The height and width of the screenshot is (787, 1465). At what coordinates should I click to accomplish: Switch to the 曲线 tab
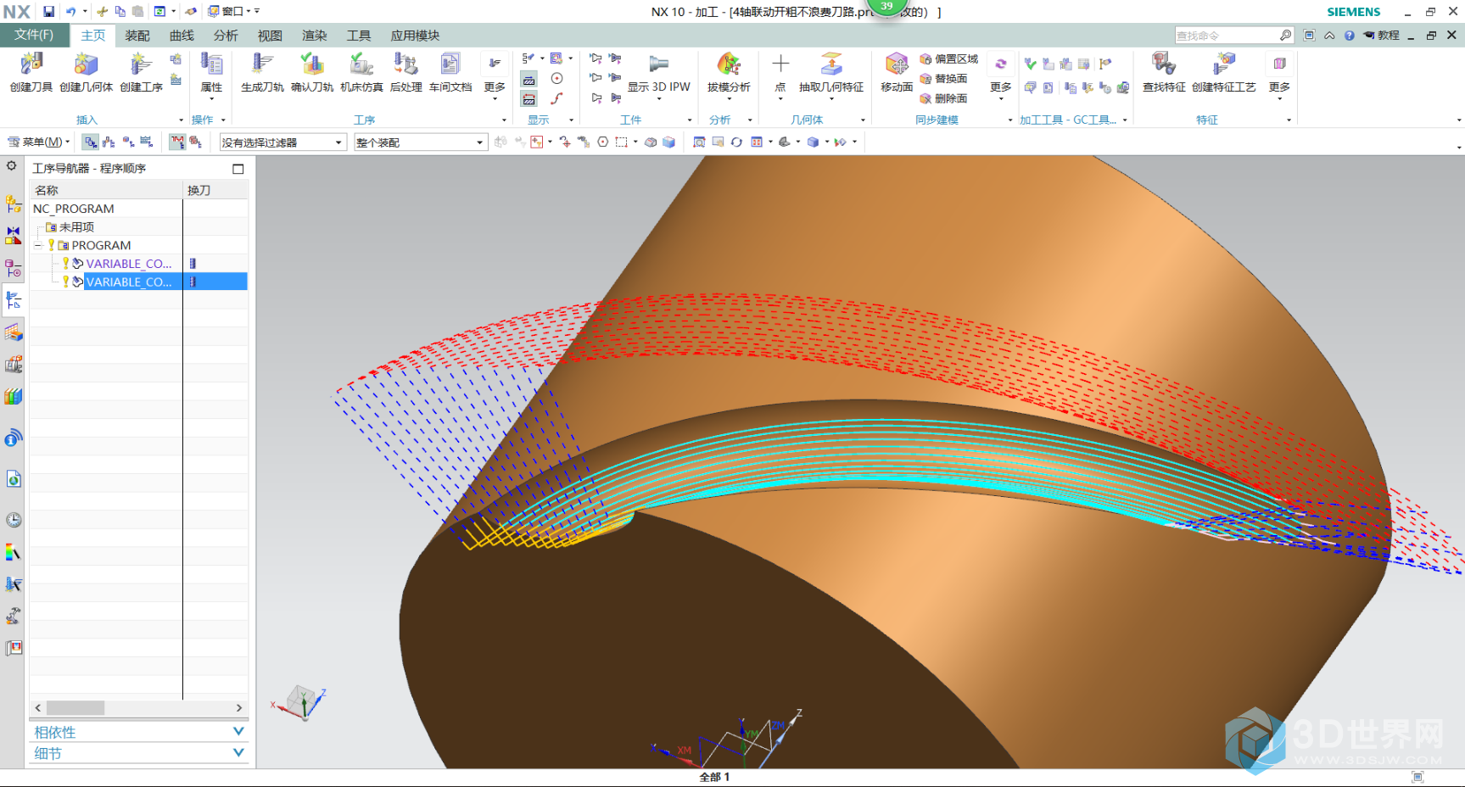coord(182,36)
